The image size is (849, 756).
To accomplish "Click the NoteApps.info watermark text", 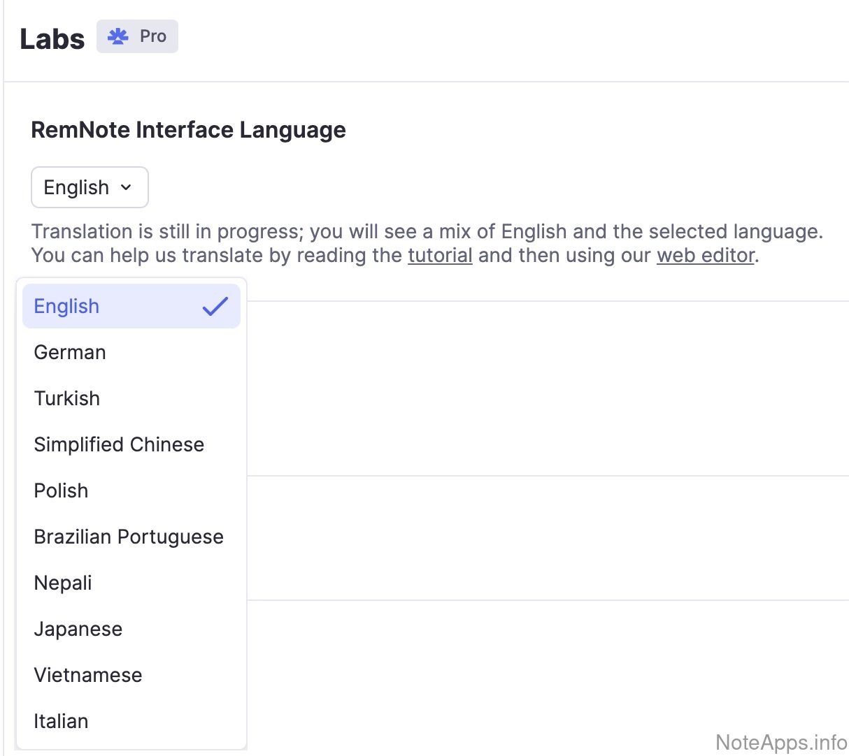I will 781,742.
